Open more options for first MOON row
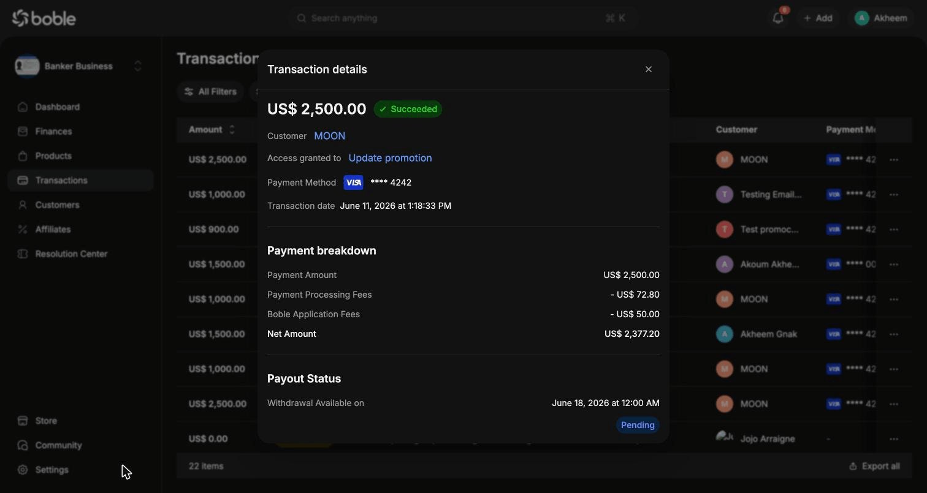Screen dimensions: 927x493 click(894, 159)
